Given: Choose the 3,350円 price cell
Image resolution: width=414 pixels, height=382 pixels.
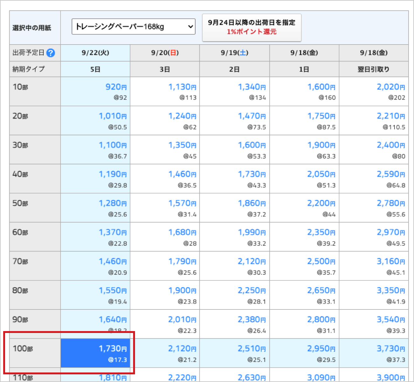Looking at the screenshot, I should [374, 295].
